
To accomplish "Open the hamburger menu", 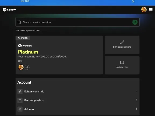I will pos(151,10).
